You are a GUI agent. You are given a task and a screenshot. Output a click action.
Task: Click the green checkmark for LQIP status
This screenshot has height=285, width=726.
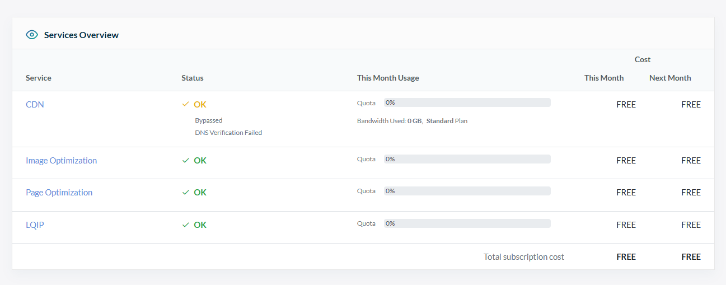click(186, 225)
